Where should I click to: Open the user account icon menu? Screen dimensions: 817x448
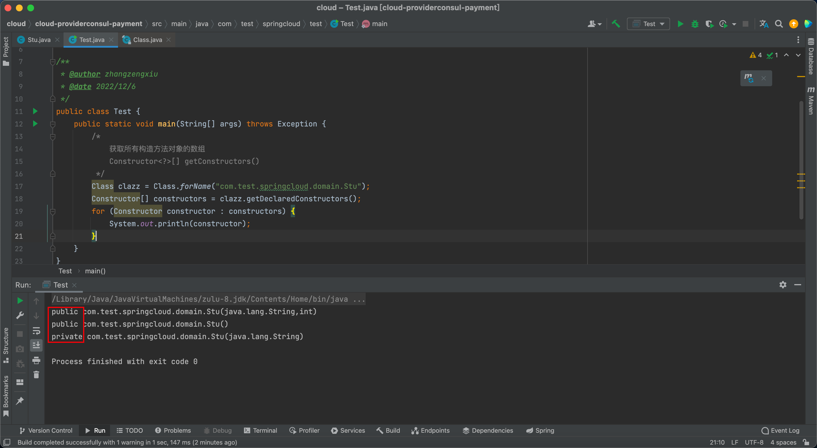(x=594, y=24)
